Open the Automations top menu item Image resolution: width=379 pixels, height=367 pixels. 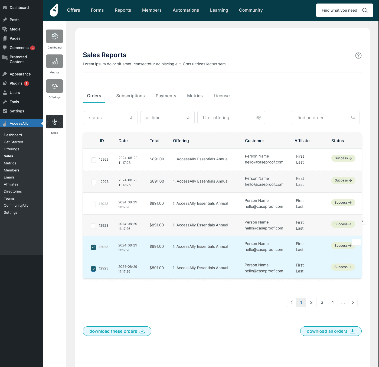(x=186, y=10)
